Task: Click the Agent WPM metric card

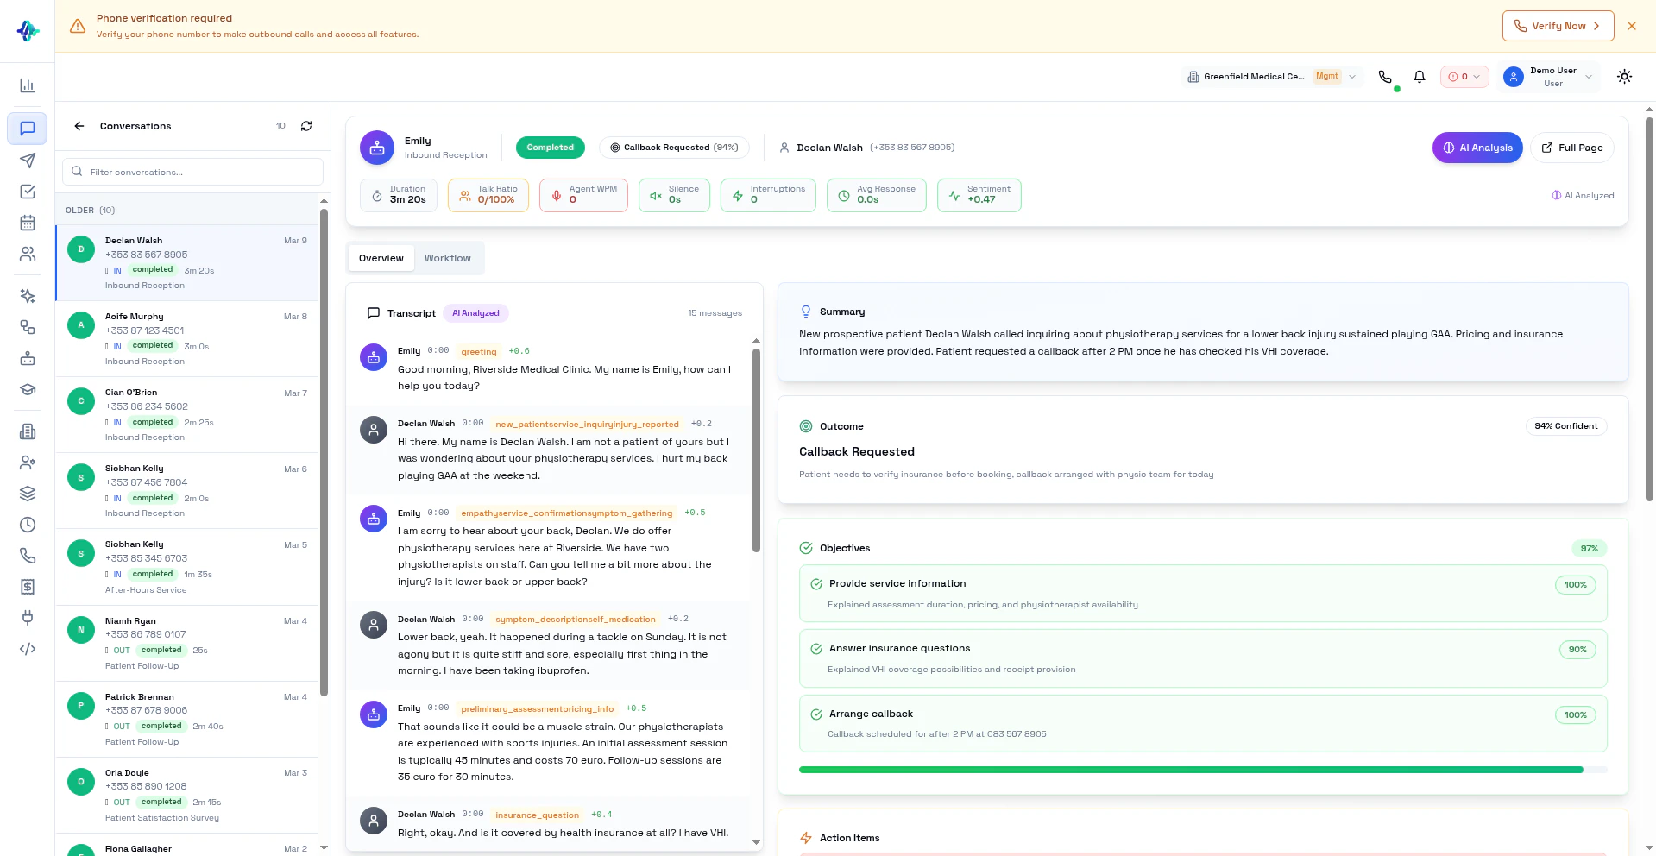Action: [583, 195]
